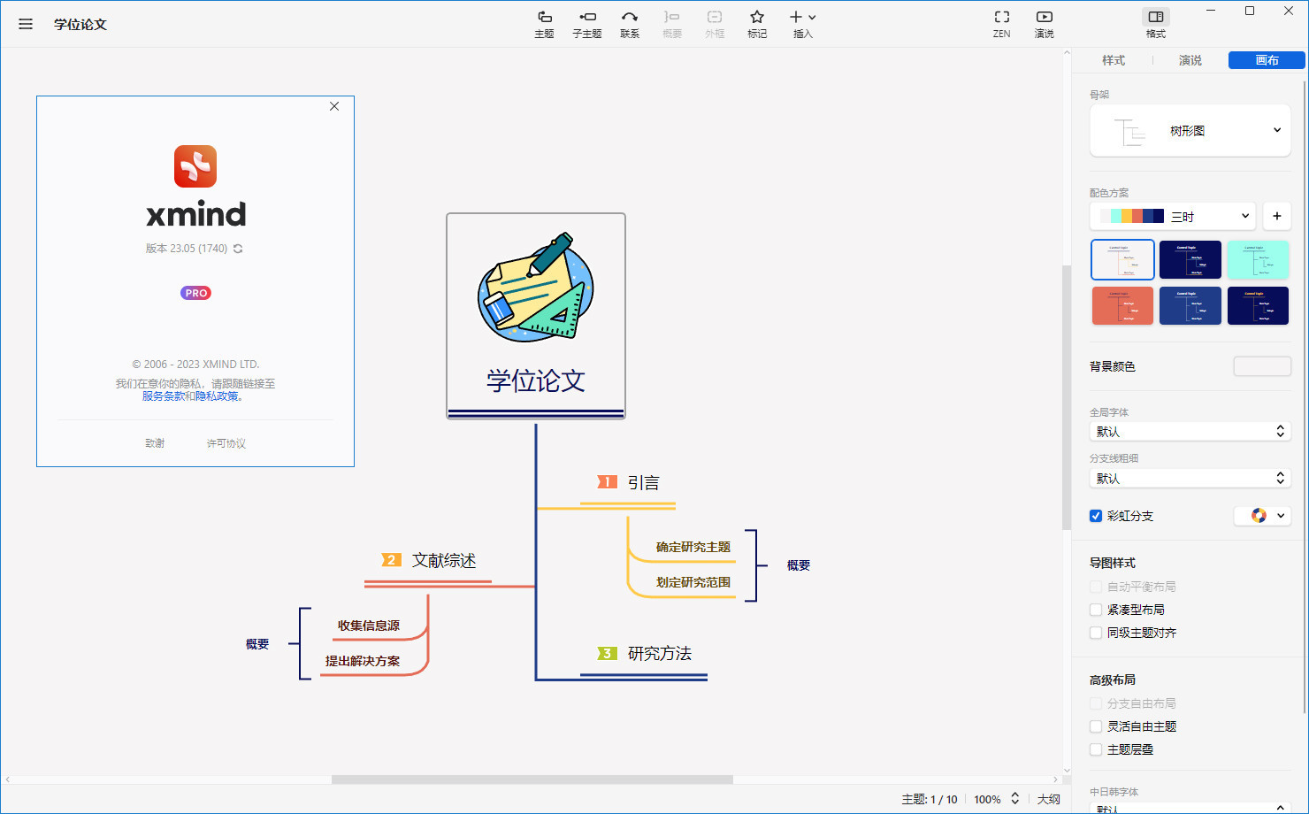Add a new color scheme with plus button

coord(1277,216)
